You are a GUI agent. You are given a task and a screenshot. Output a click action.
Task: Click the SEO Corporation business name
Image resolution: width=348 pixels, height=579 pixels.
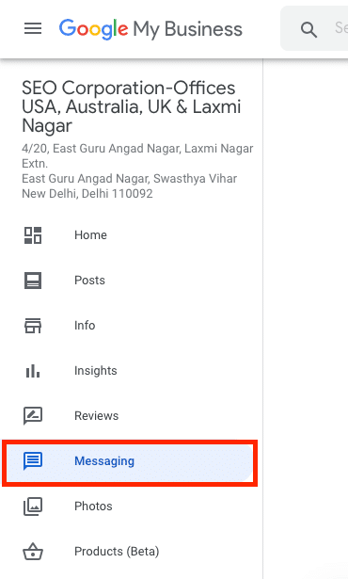(132, 106)
